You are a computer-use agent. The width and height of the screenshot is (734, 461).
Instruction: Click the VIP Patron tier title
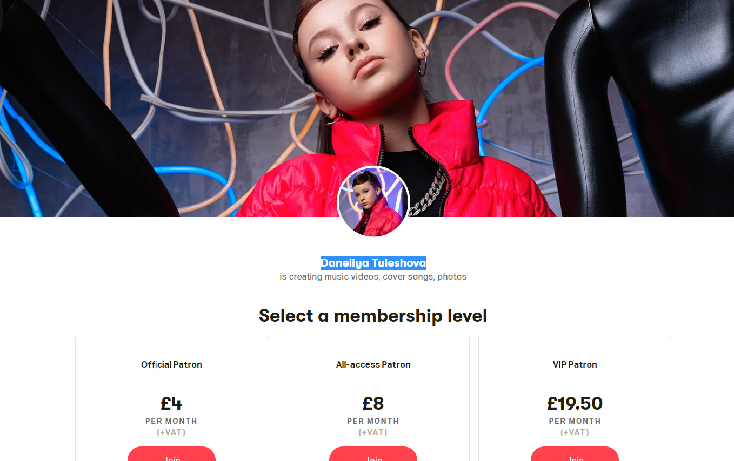[575, 364]
